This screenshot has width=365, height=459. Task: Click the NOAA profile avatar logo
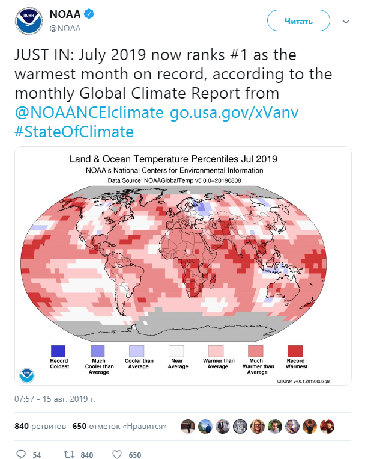27,21
